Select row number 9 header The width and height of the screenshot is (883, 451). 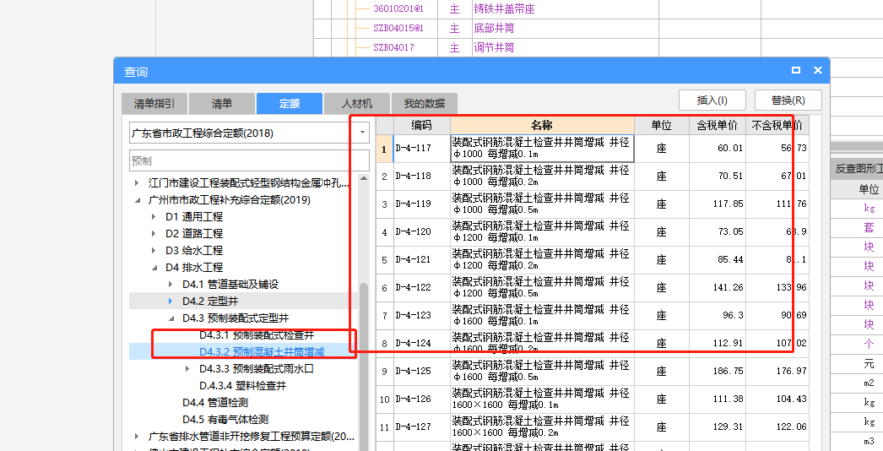pos(385,372)
